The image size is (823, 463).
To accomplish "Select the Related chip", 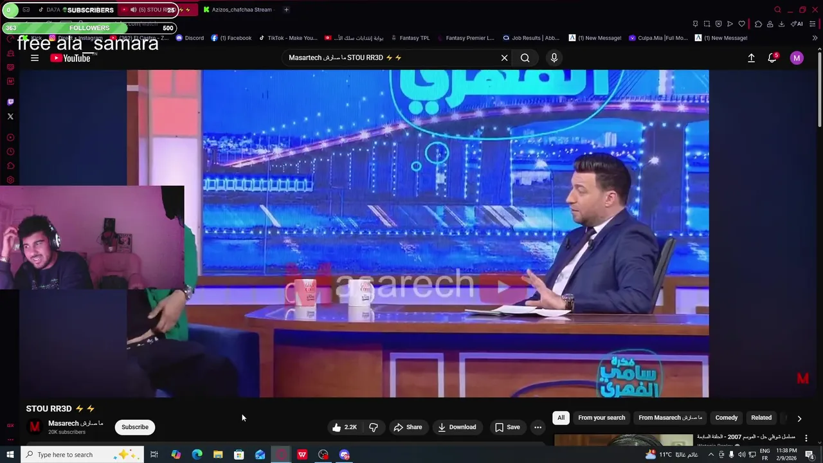I will click(761, 417).
